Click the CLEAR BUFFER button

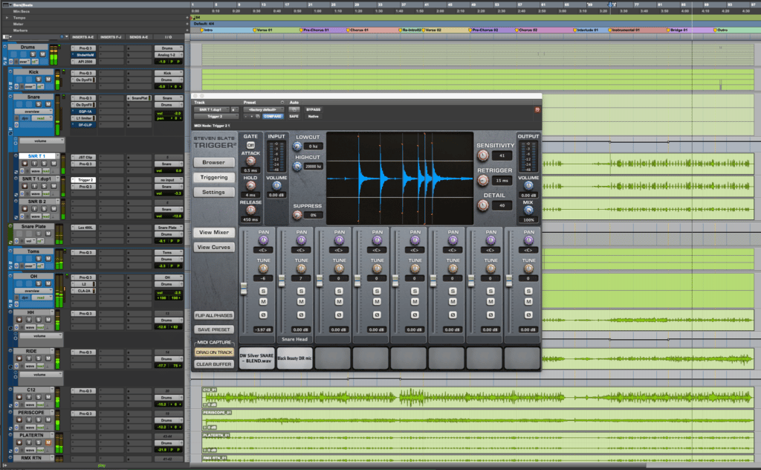pos(215,364)
